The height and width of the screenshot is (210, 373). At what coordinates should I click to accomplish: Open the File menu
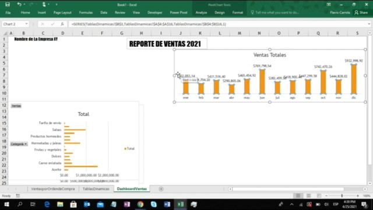point(8,12)
